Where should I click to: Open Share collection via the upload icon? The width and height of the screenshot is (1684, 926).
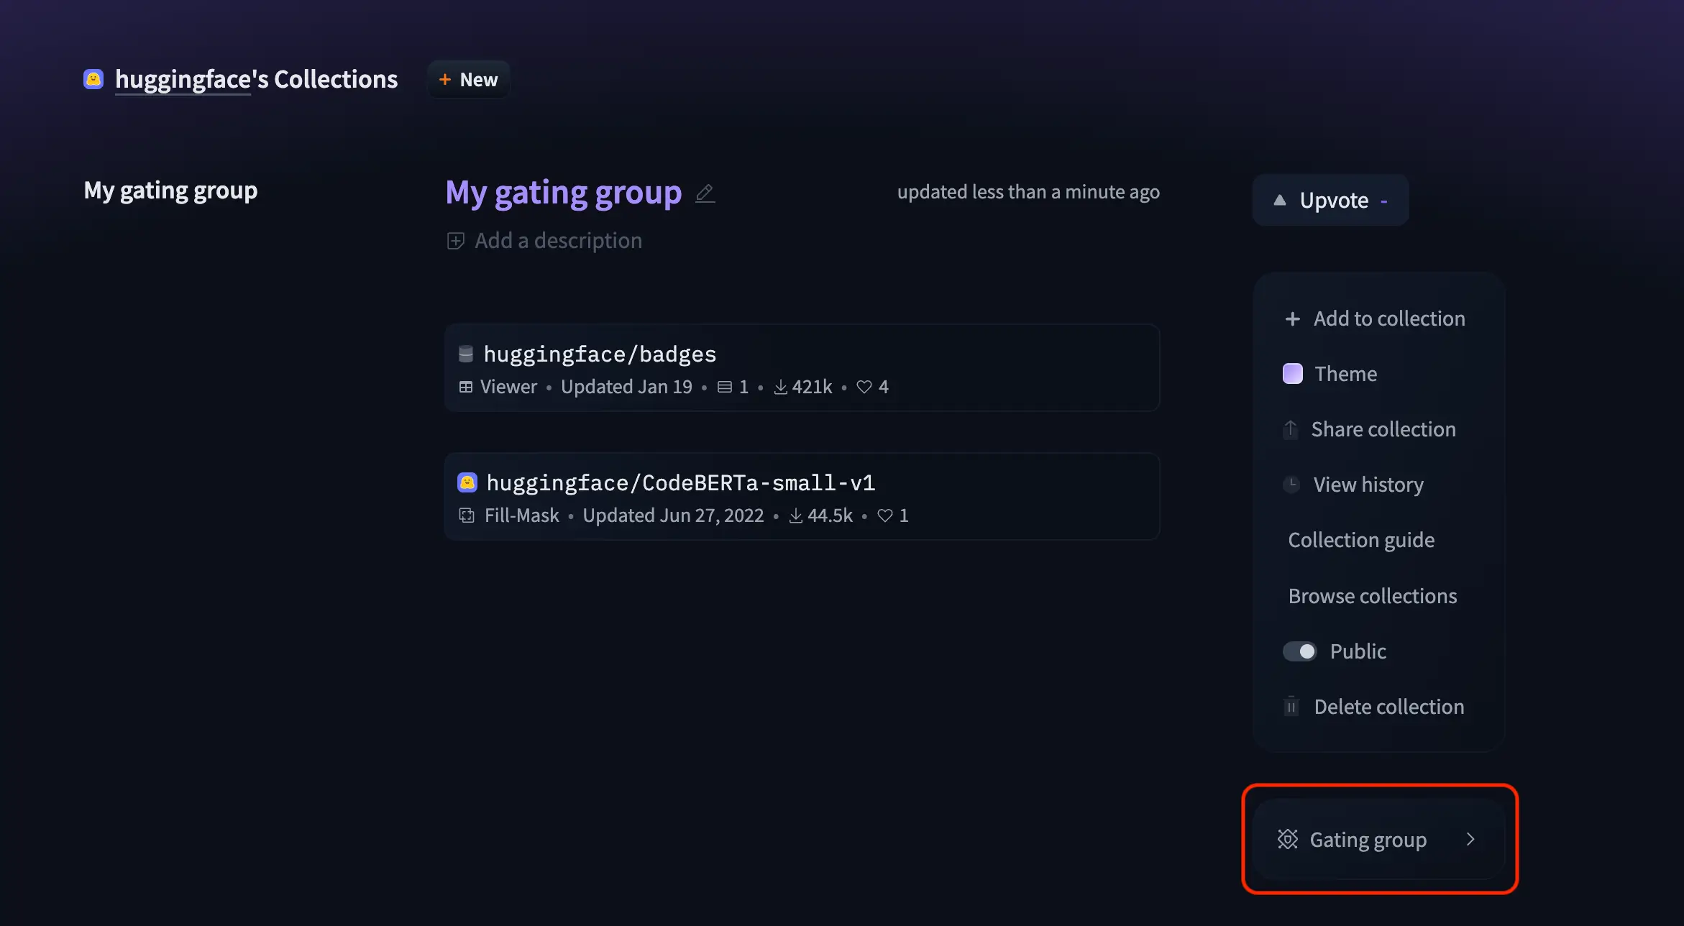(1291, 428)
